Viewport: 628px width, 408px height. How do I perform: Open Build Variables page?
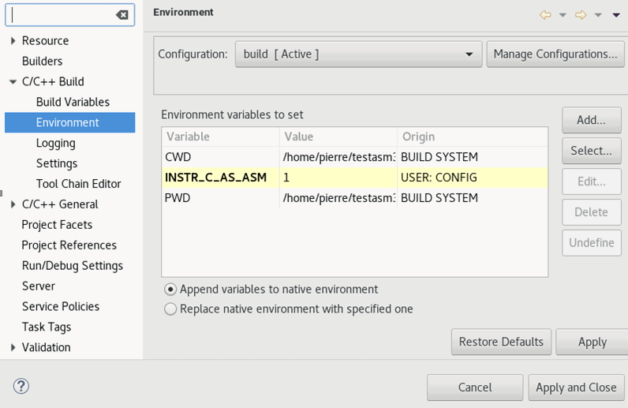tap(73, 102)
